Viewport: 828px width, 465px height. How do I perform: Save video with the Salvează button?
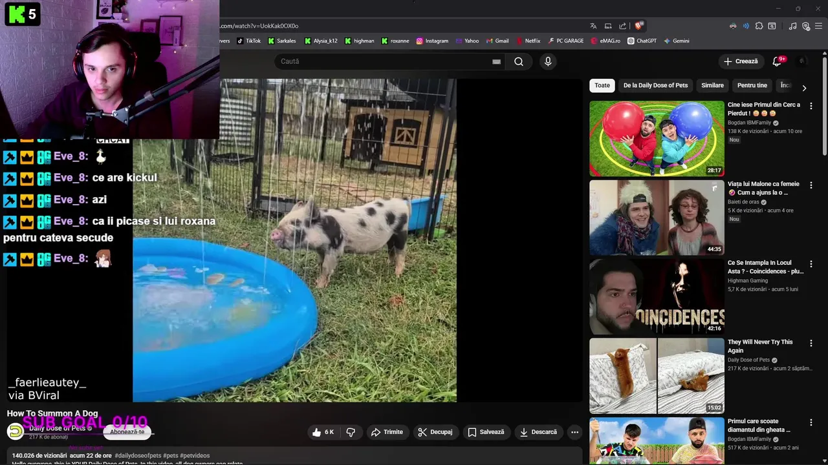(486, 432)
